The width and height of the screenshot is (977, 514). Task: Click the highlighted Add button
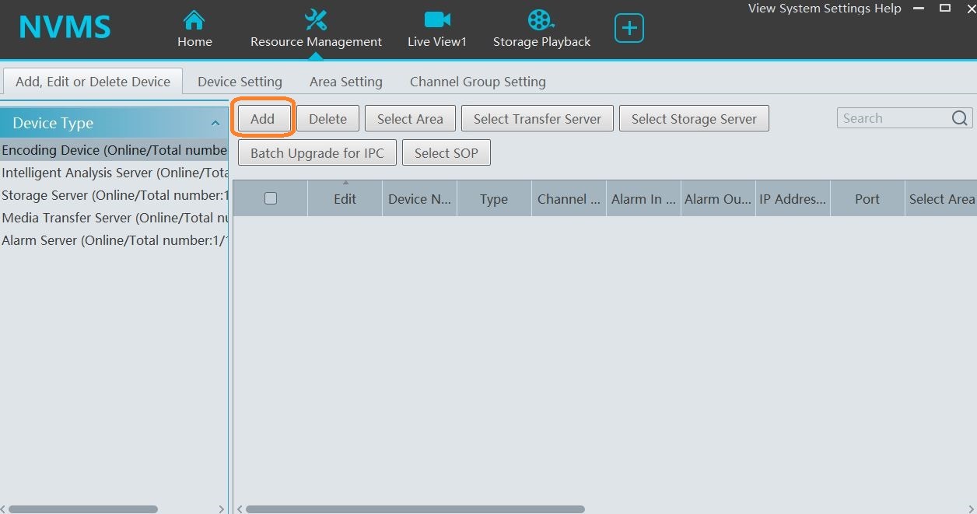(263, 118)
